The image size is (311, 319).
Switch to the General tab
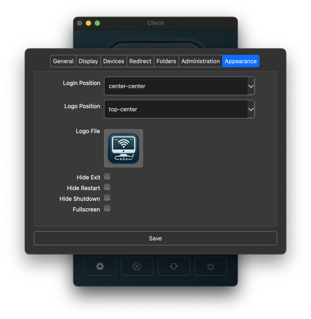(x=63, y=61)
